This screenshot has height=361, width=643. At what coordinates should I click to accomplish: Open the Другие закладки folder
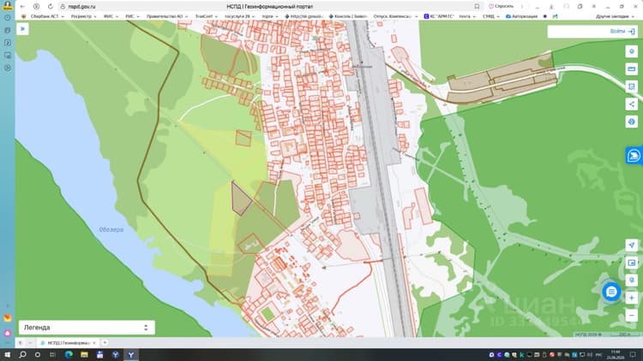615,16
